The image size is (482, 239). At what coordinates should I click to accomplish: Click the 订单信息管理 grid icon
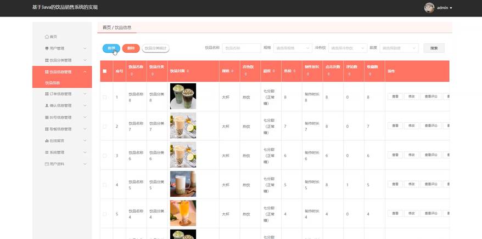click(47, 94)
